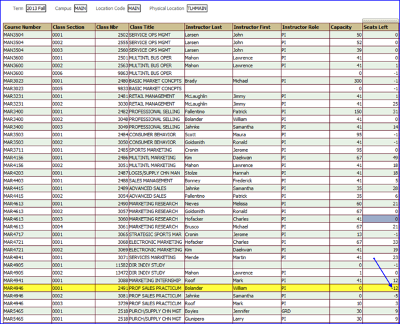Click the selected blue Seats Left cell for class 3060
Screen dimensions: 400x324
tap(381, 219)
